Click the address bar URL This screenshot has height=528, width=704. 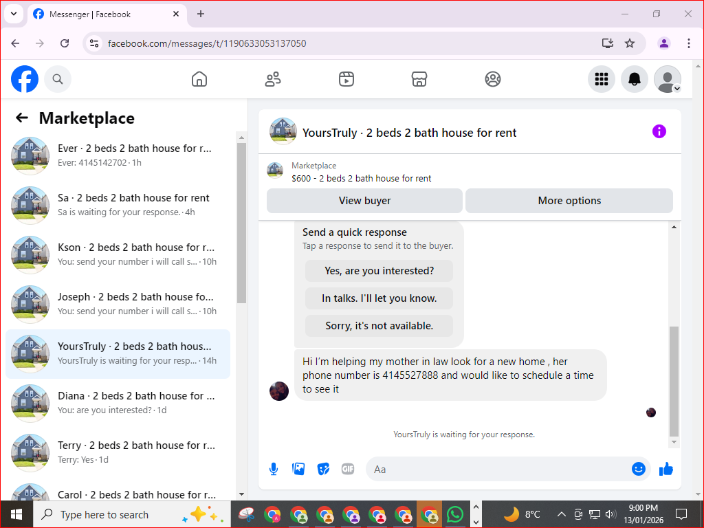[x=207, y=43]
